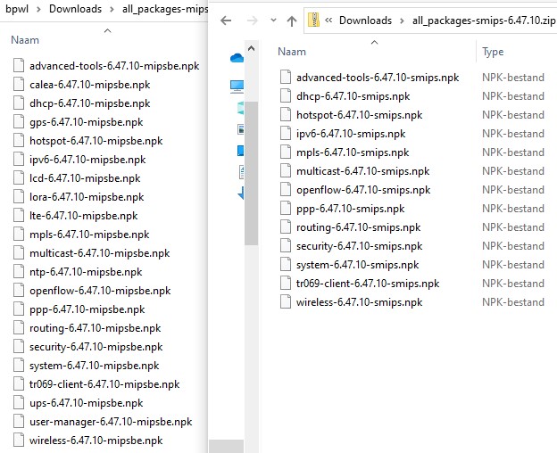This screenshot has height=453, width=557.
Task: Open This PC in the navigation pane
Action: (237, 86)
